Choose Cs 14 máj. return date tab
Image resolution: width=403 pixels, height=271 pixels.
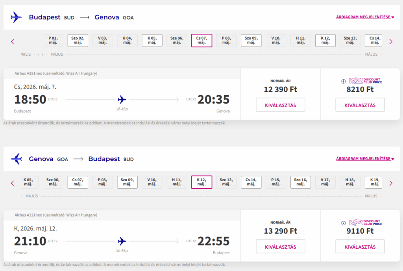(251, 182)
